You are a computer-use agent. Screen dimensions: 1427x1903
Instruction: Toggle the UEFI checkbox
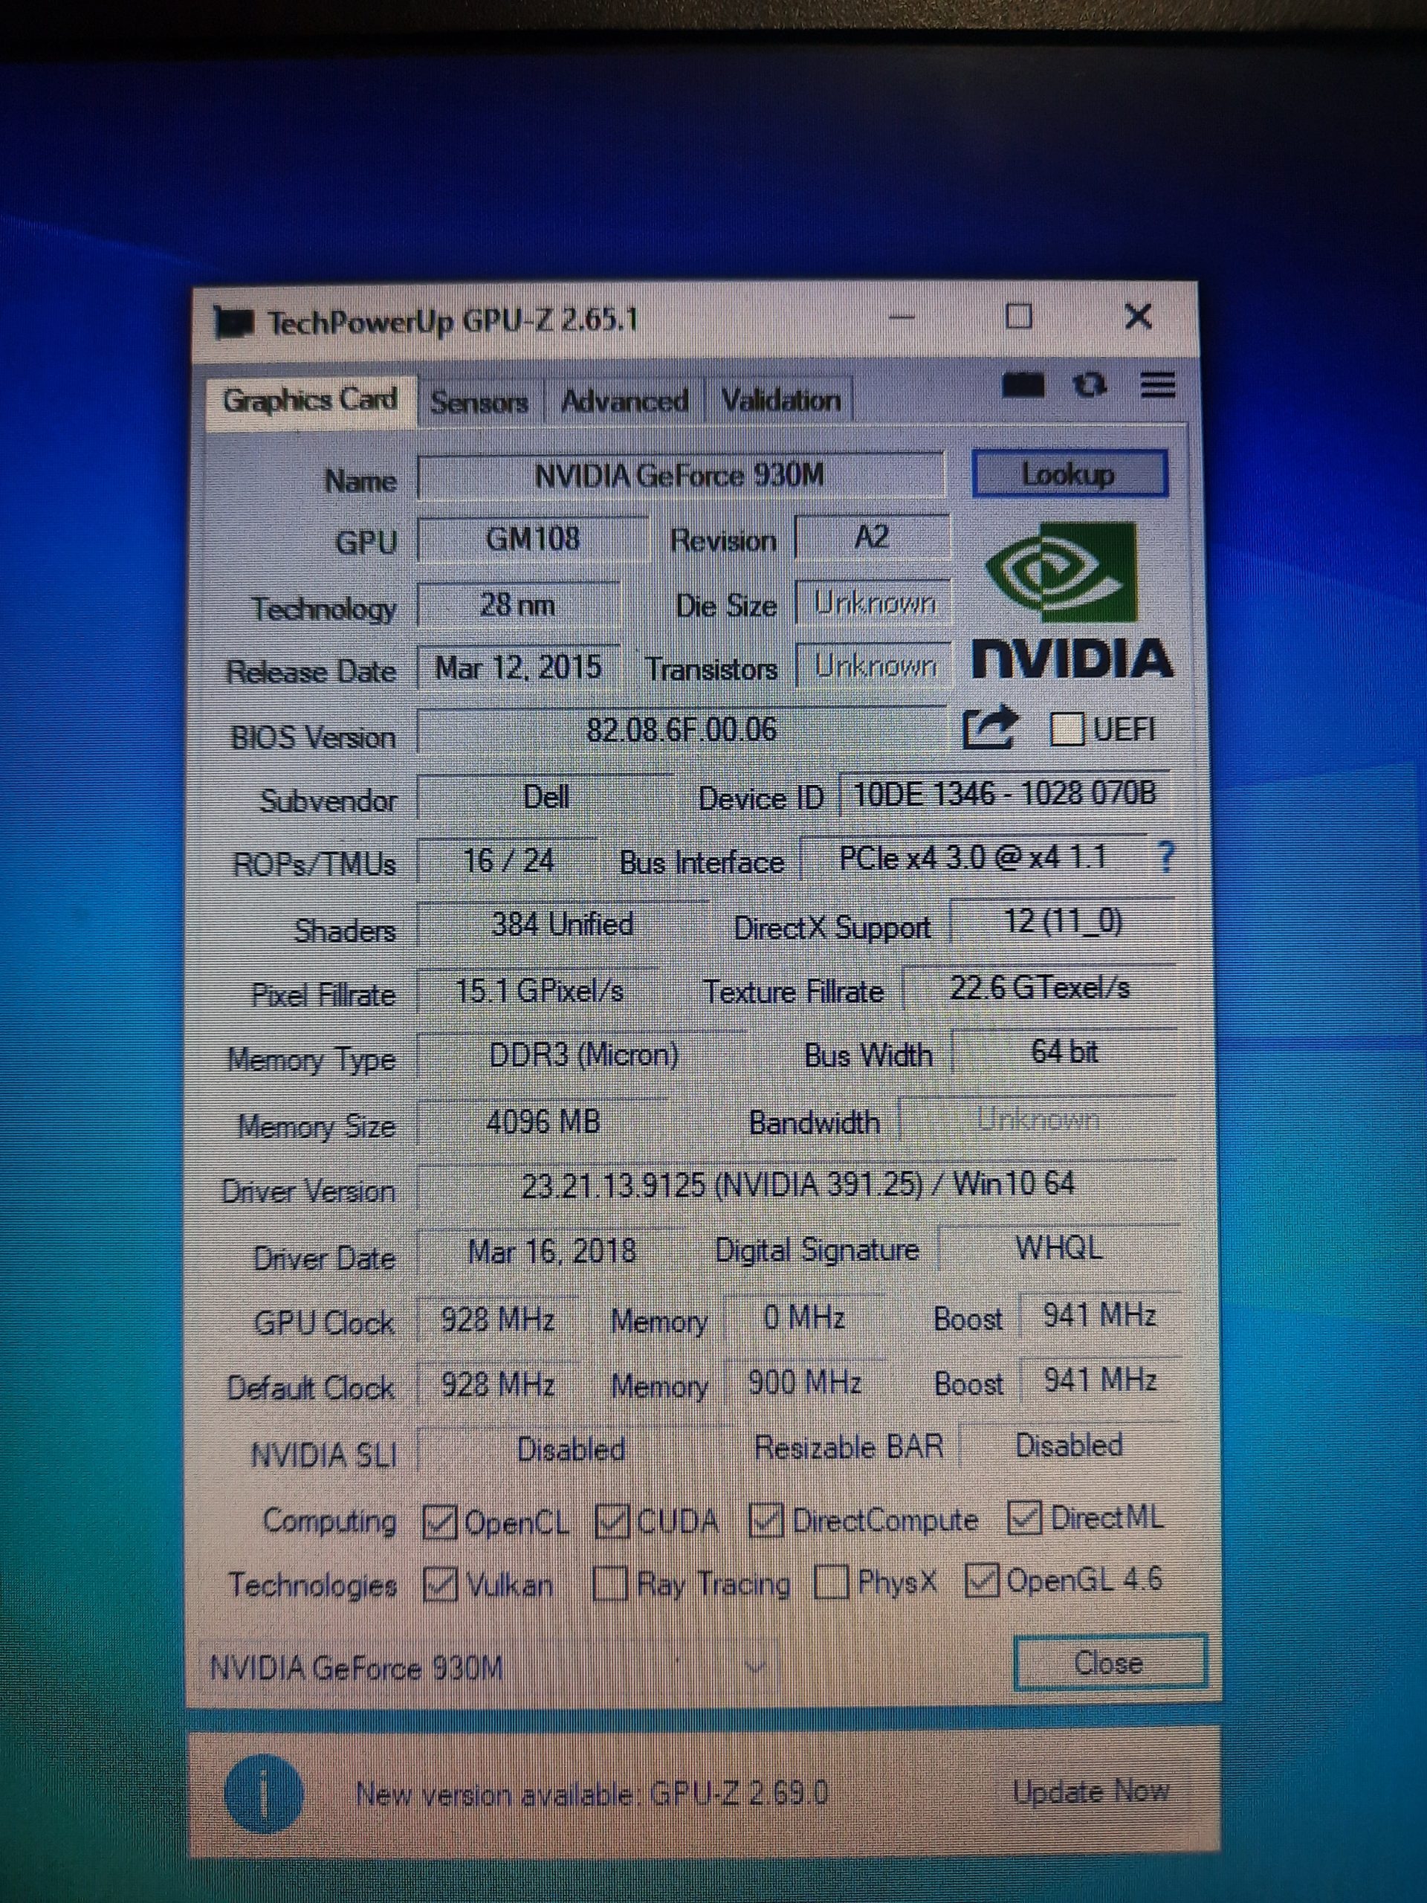(x=1067, y=729)
